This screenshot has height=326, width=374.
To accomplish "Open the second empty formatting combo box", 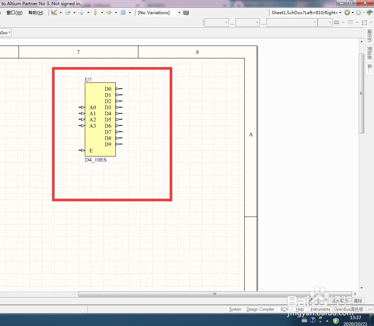I will click(x=248, y=23).
